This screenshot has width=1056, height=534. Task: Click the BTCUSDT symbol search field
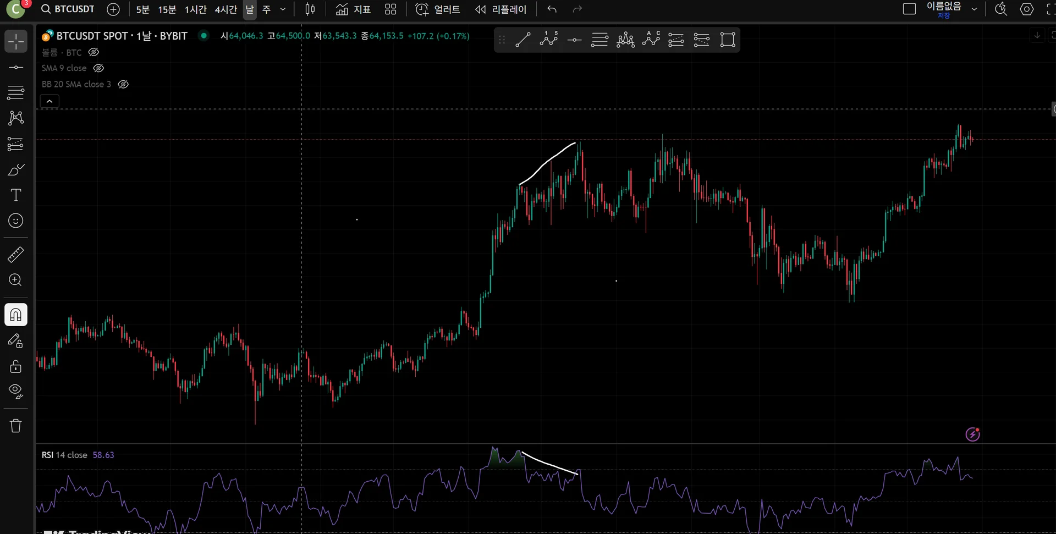(68, 9)
